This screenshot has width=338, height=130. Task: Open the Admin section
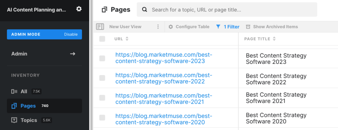(45, 54)
